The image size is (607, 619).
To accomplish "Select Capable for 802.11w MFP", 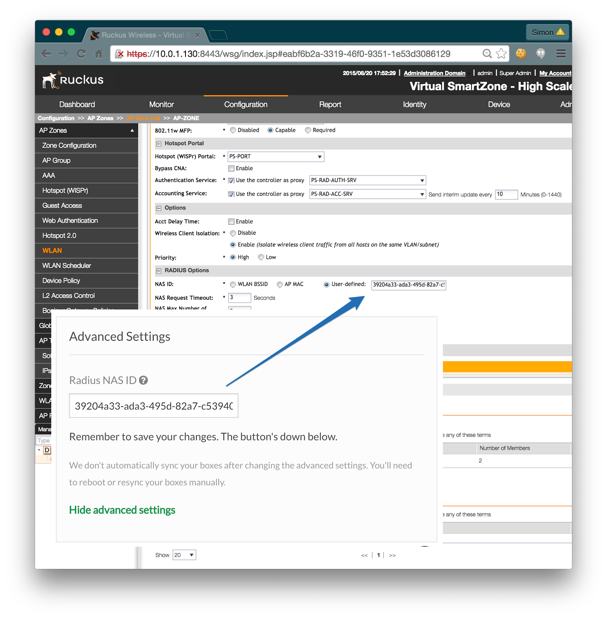I will (270, 130).
